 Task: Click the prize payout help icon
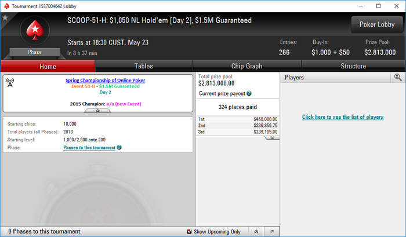pos(249,93)
